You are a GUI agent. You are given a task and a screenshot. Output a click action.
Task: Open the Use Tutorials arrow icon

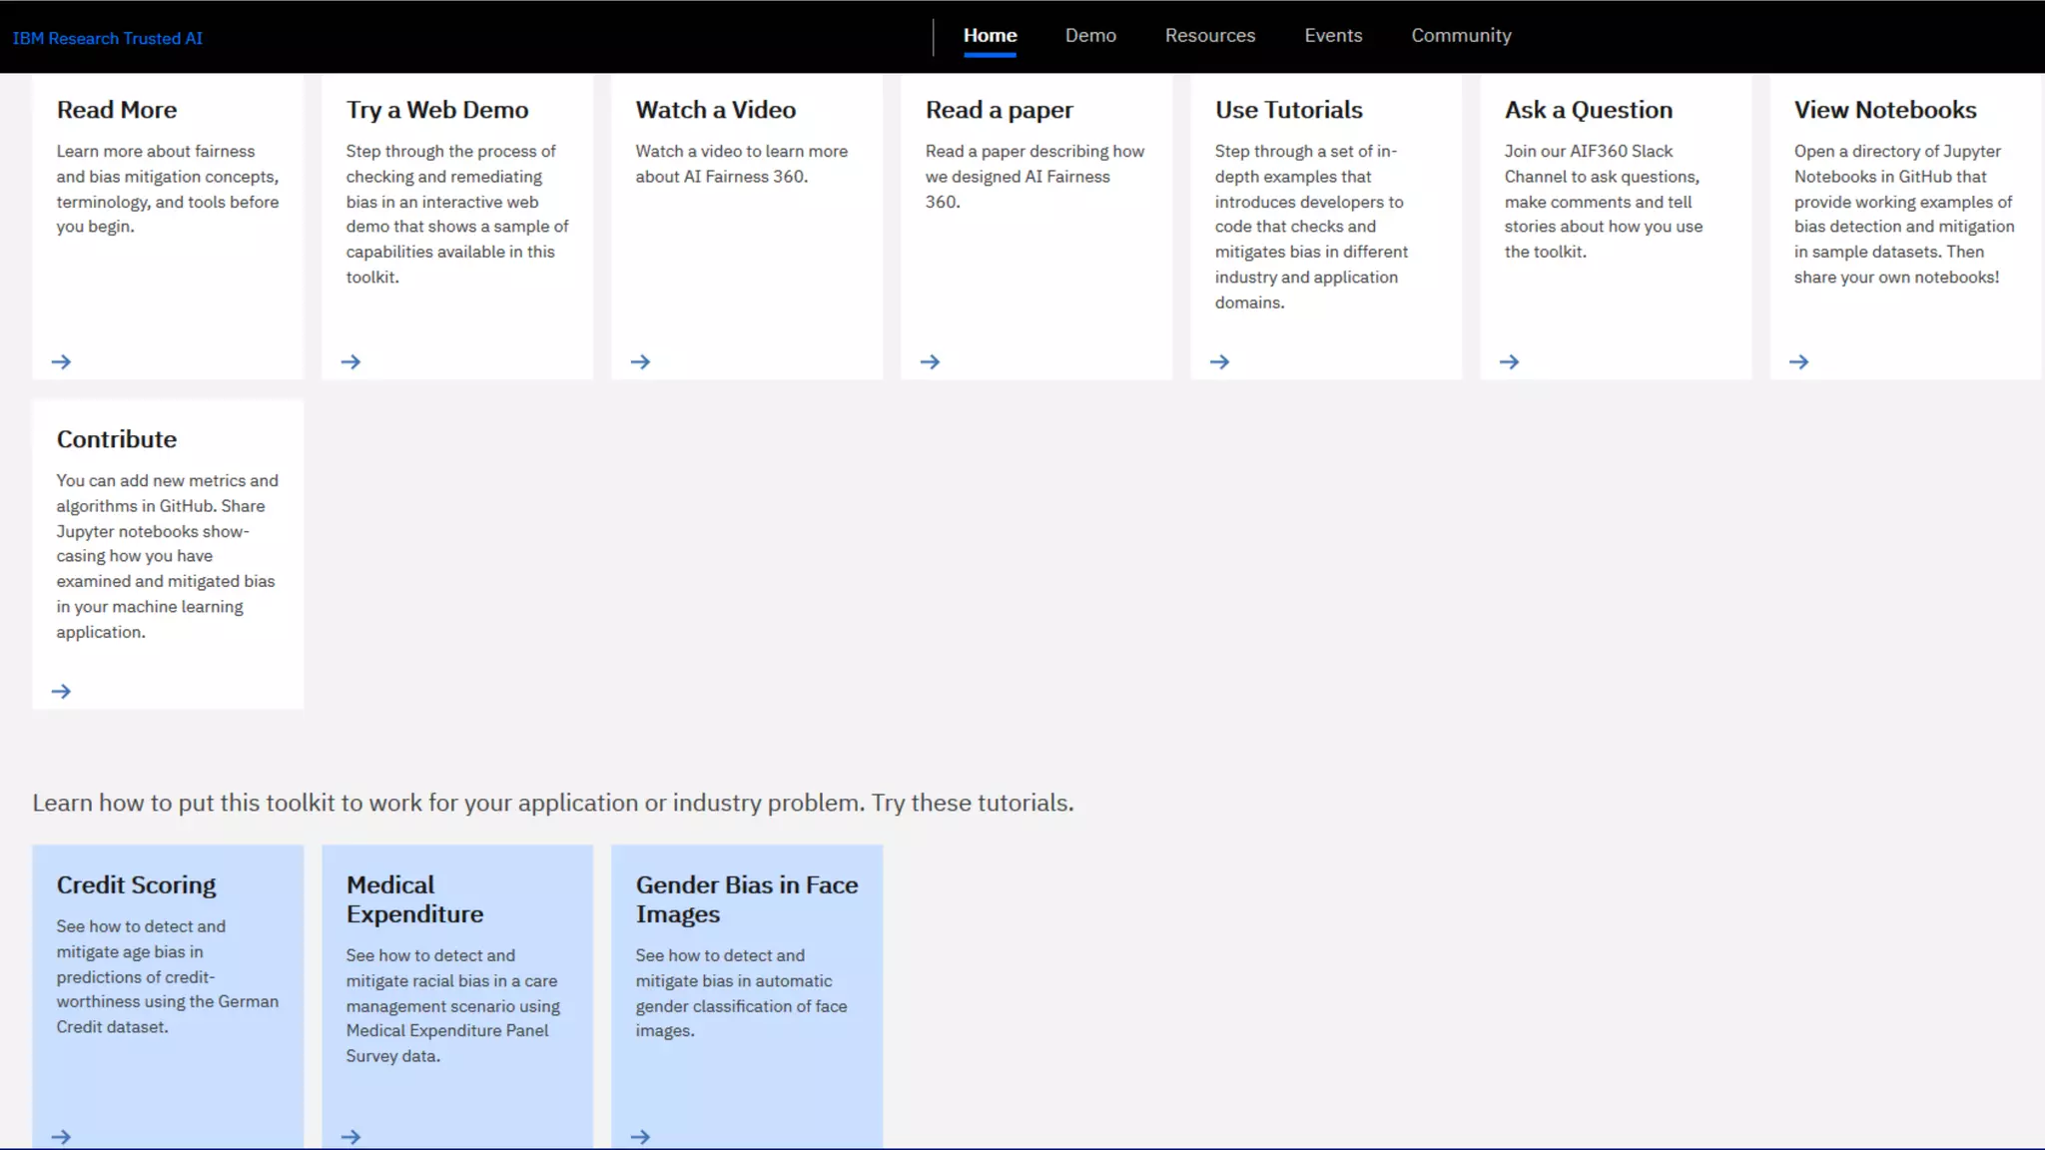tap(1219, 361)
